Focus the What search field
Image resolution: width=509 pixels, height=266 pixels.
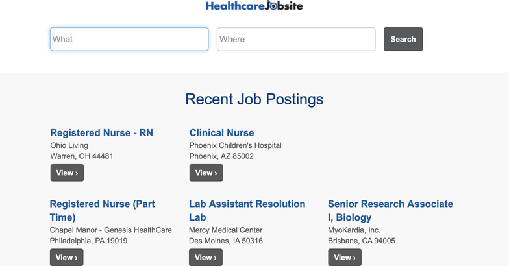(x=129, y=39)
